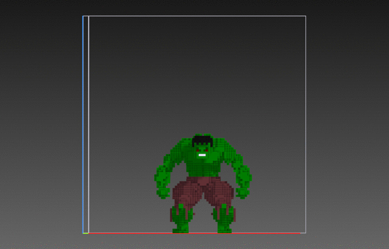Screen dimensions: 389x249
Task: Click the right edge of the bounding box
Action: [x=305, y=120]
